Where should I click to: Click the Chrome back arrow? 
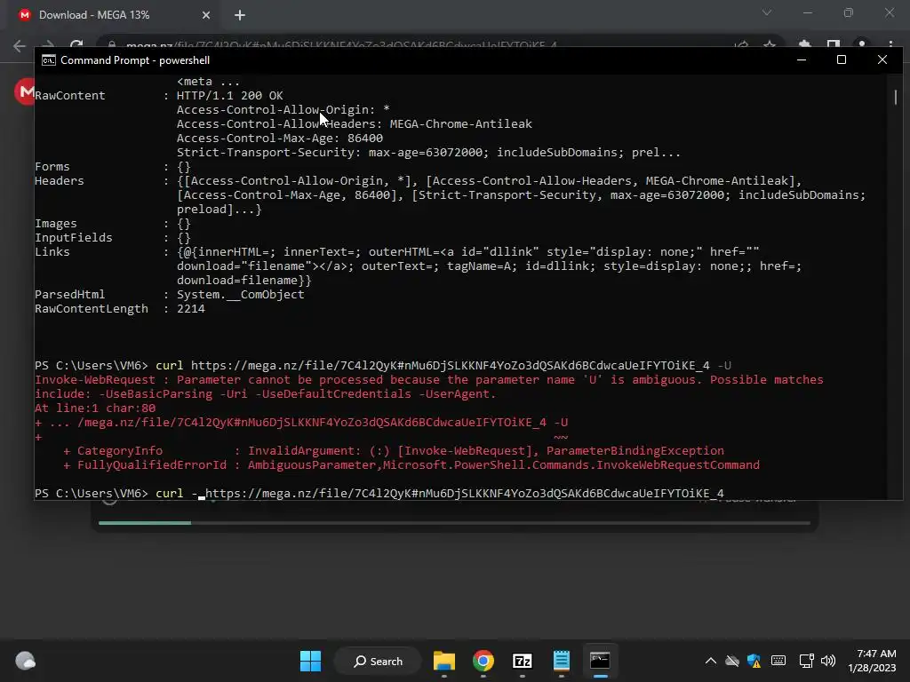pyautogui.click(x=20, y=46)
